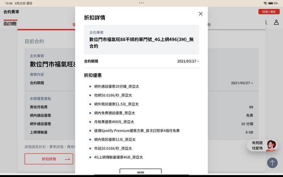
Task: Click the 88 monthly fee value
Action: (251, 107)
